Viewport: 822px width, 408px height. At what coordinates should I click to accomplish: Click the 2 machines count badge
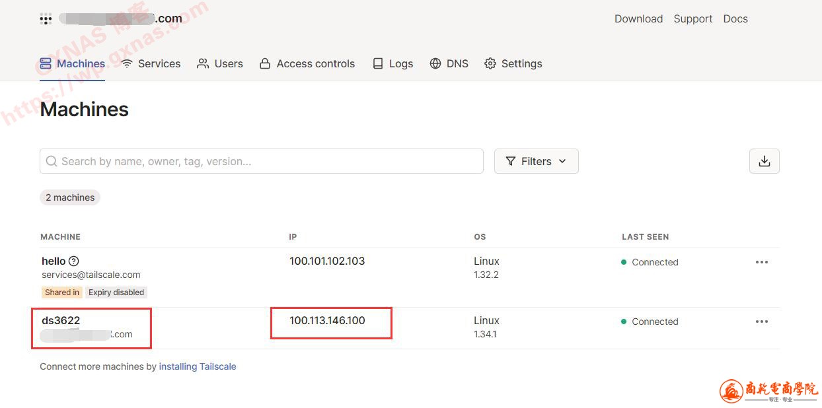tap(70, 197)
